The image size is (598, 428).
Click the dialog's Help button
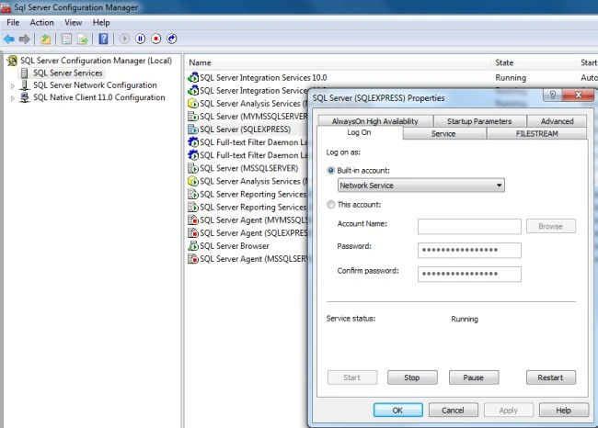coord(564,411)
